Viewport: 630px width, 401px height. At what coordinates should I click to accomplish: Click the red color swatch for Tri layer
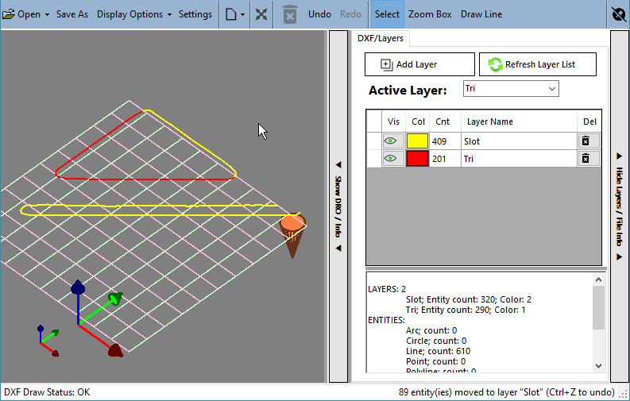[417, 159]
